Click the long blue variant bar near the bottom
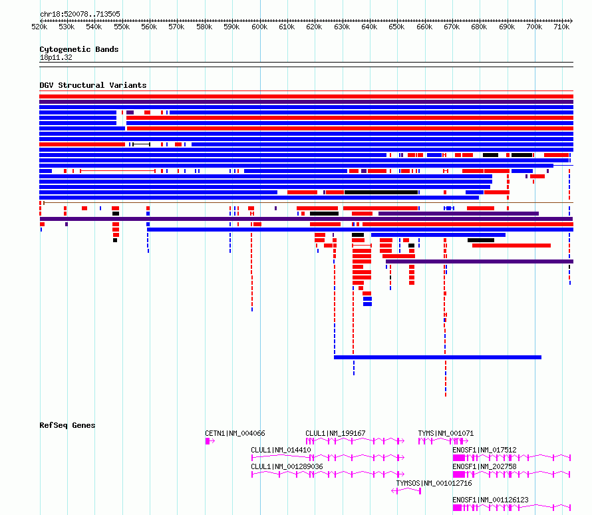This screenshot has height=515, width=592. pyautogui.click(x=438, y=357)
